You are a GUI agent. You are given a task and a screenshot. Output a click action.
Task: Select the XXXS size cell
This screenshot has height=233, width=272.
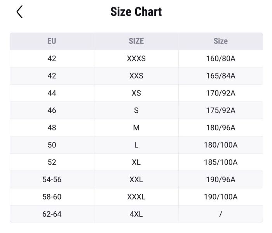[x=136, y=59]
